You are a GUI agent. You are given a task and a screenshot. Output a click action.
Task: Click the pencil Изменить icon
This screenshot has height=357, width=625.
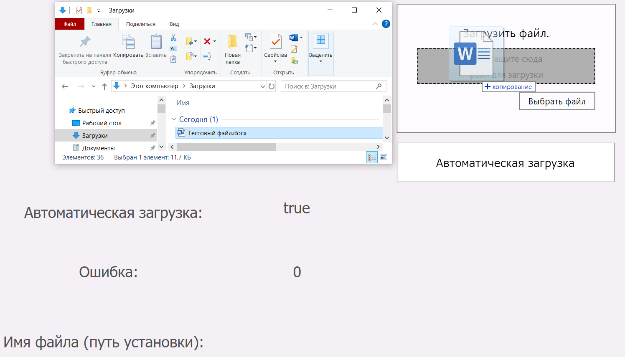click(x=294, y=50)
